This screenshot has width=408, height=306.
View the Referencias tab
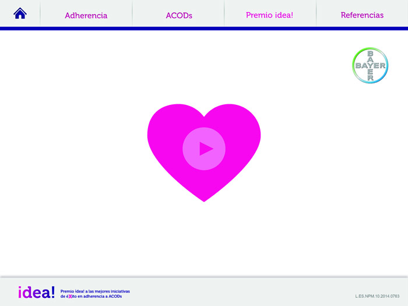362,15
